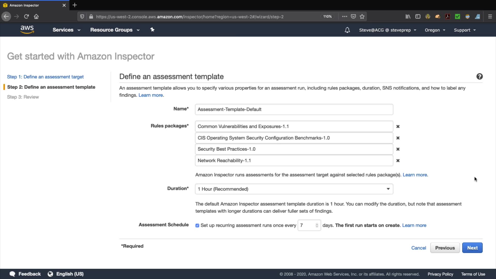
Task: Expand the Oregon region selector
Action: click(x=435, y=30)
